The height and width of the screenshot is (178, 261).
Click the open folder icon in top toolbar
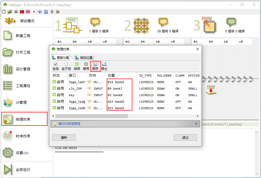pyautogui.click(x=10, y=12)
